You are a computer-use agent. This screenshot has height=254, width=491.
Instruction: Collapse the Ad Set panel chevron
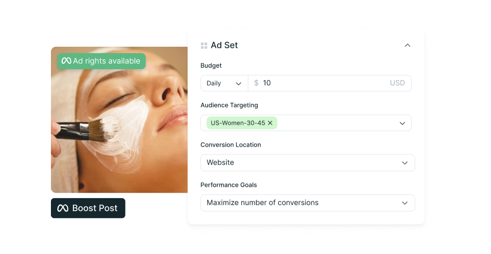pos(407,46)
